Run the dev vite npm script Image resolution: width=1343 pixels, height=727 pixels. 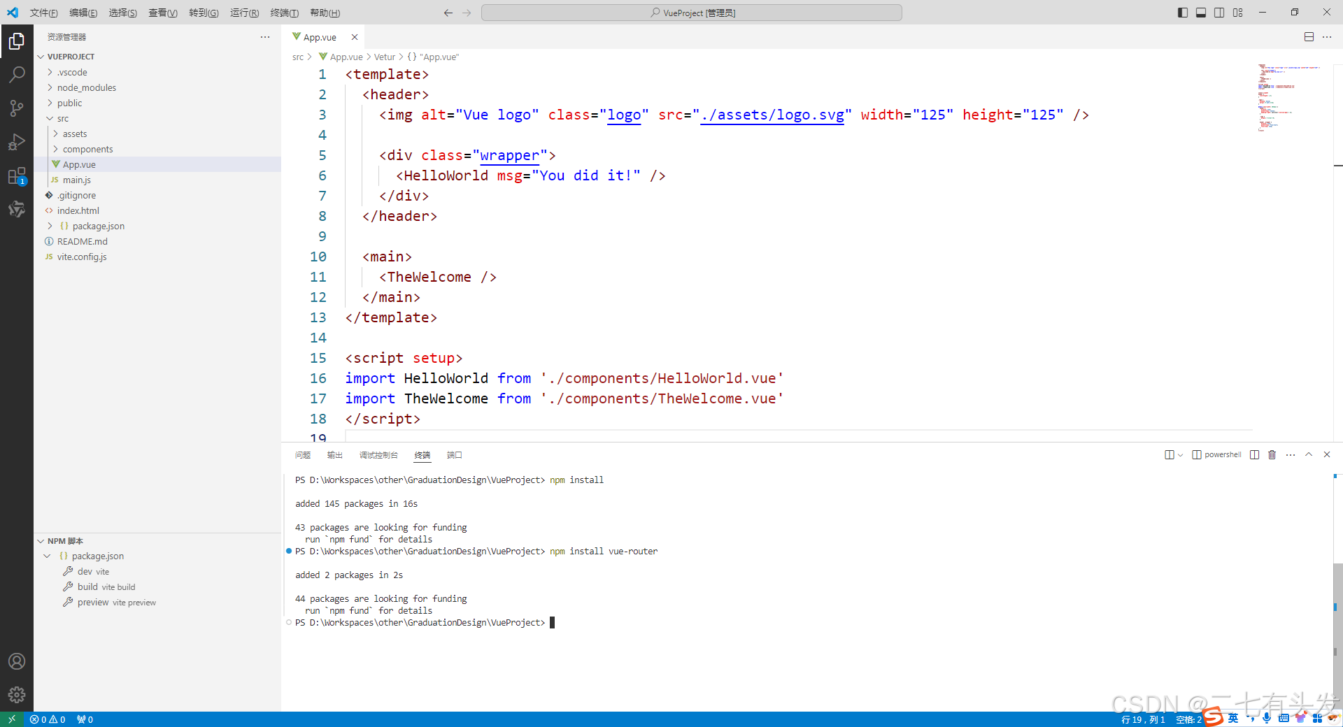tap(157, 572)
